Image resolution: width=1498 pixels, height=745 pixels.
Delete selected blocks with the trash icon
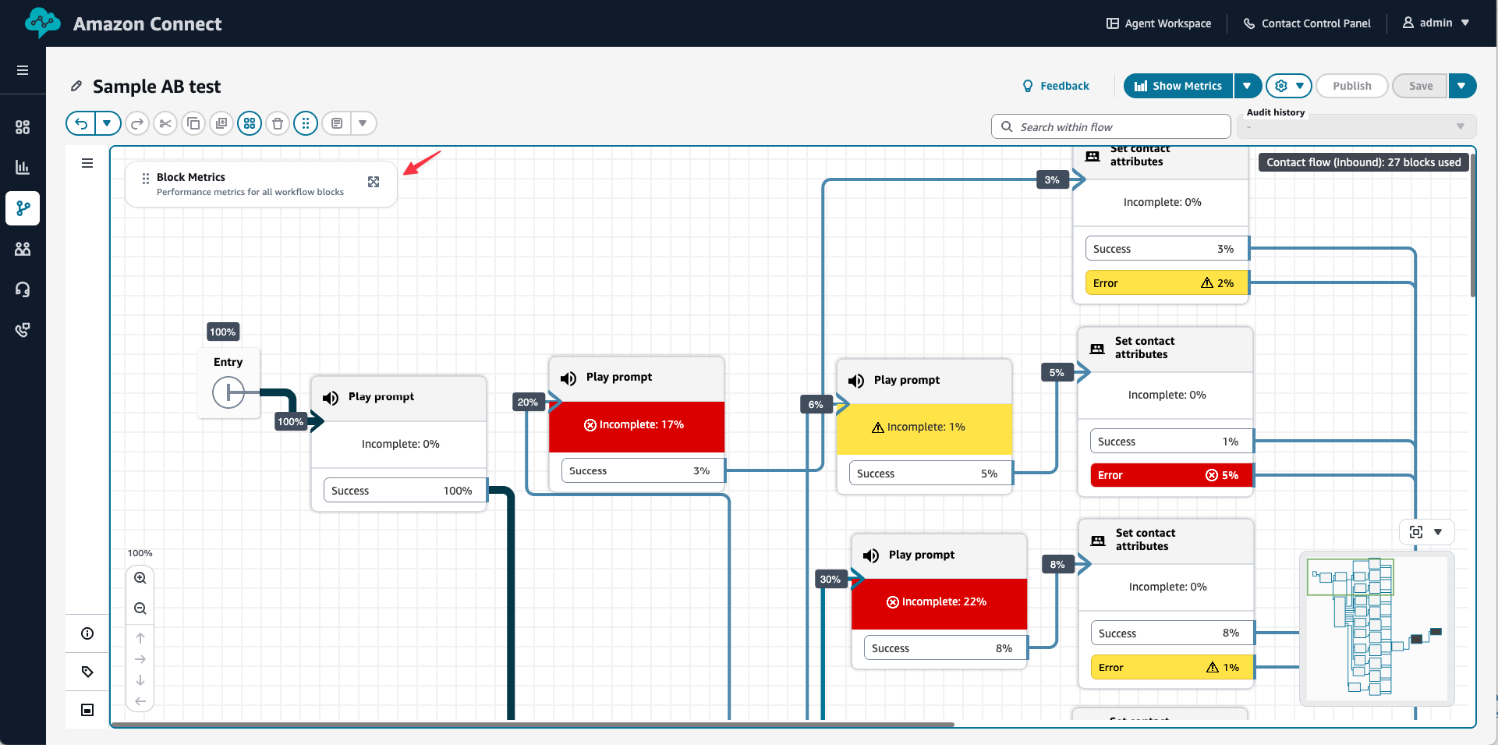(278, 123)
